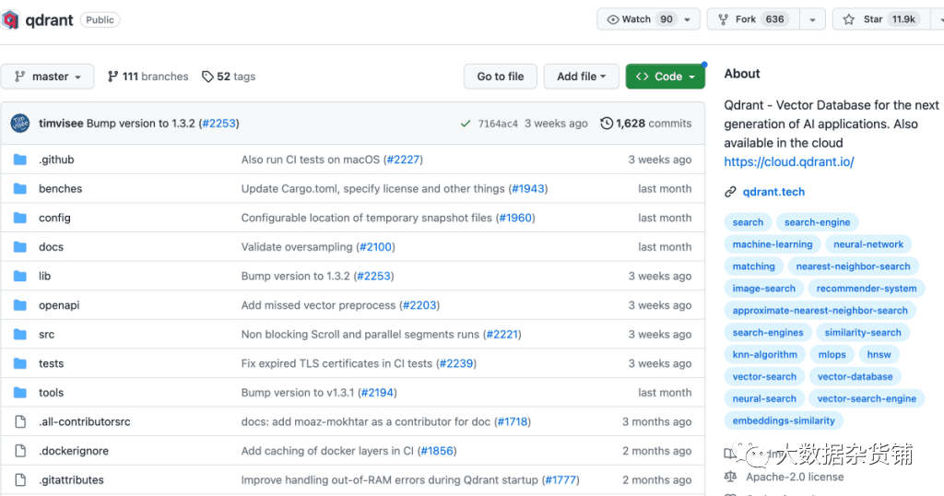Open the .github folder icon
The width and height of the screenshot is (944, 496).
20,159
